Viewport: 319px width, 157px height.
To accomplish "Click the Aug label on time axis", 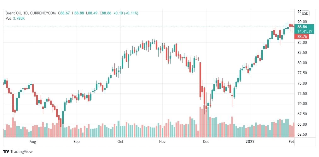I will (33, 142).
